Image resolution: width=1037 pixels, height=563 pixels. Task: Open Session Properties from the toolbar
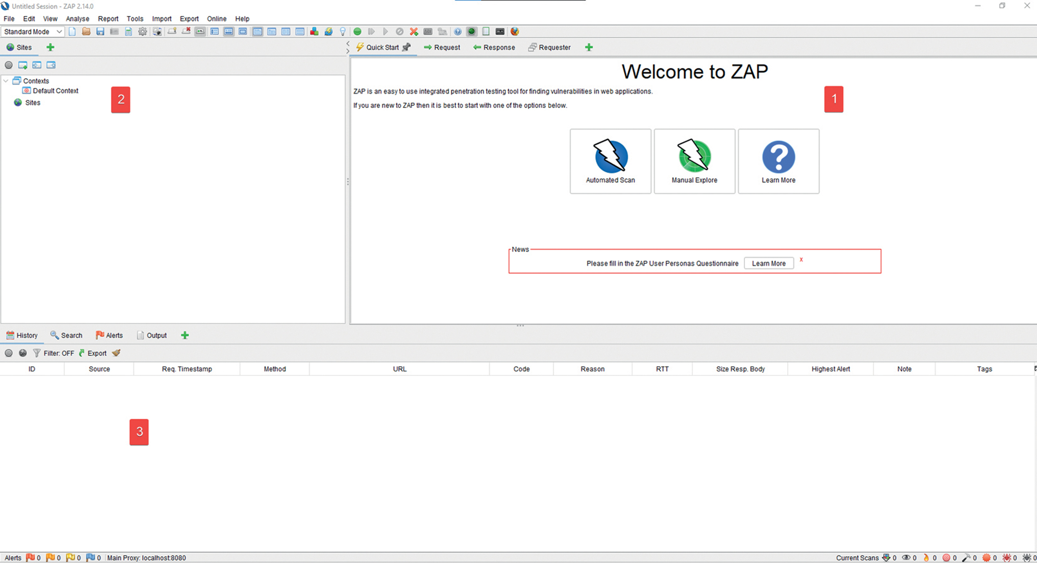point(128,31)
